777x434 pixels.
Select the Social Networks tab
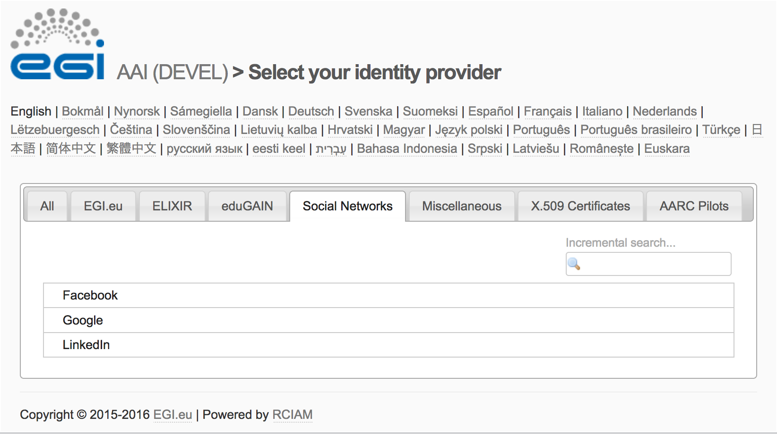point(347,206)
